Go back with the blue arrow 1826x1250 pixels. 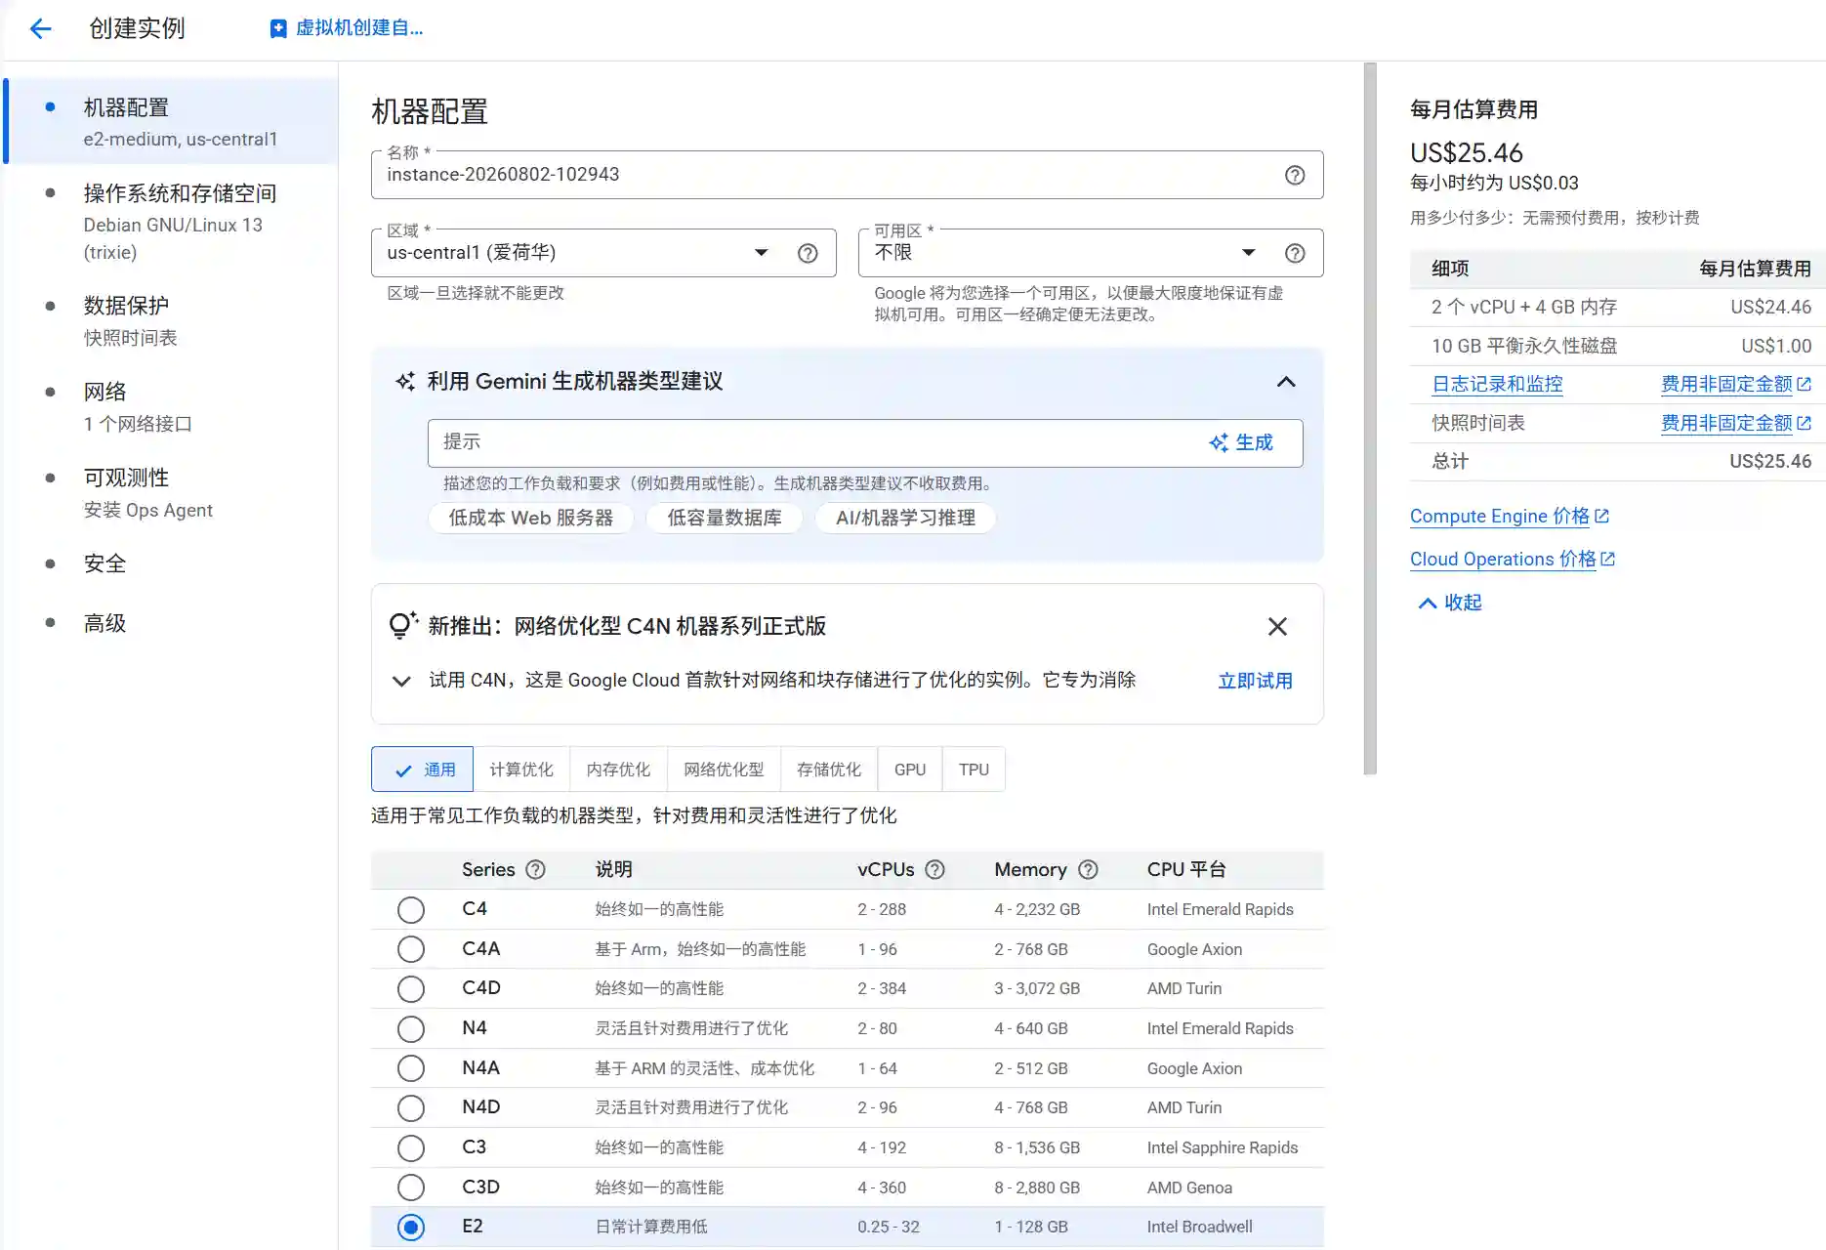pyautogui.click(x=40, y=28)
